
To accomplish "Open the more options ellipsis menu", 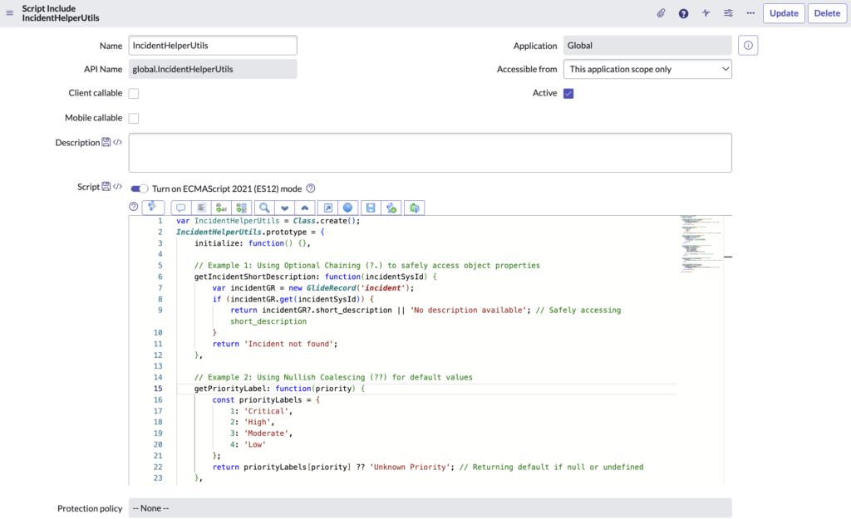I will point(750,13).
